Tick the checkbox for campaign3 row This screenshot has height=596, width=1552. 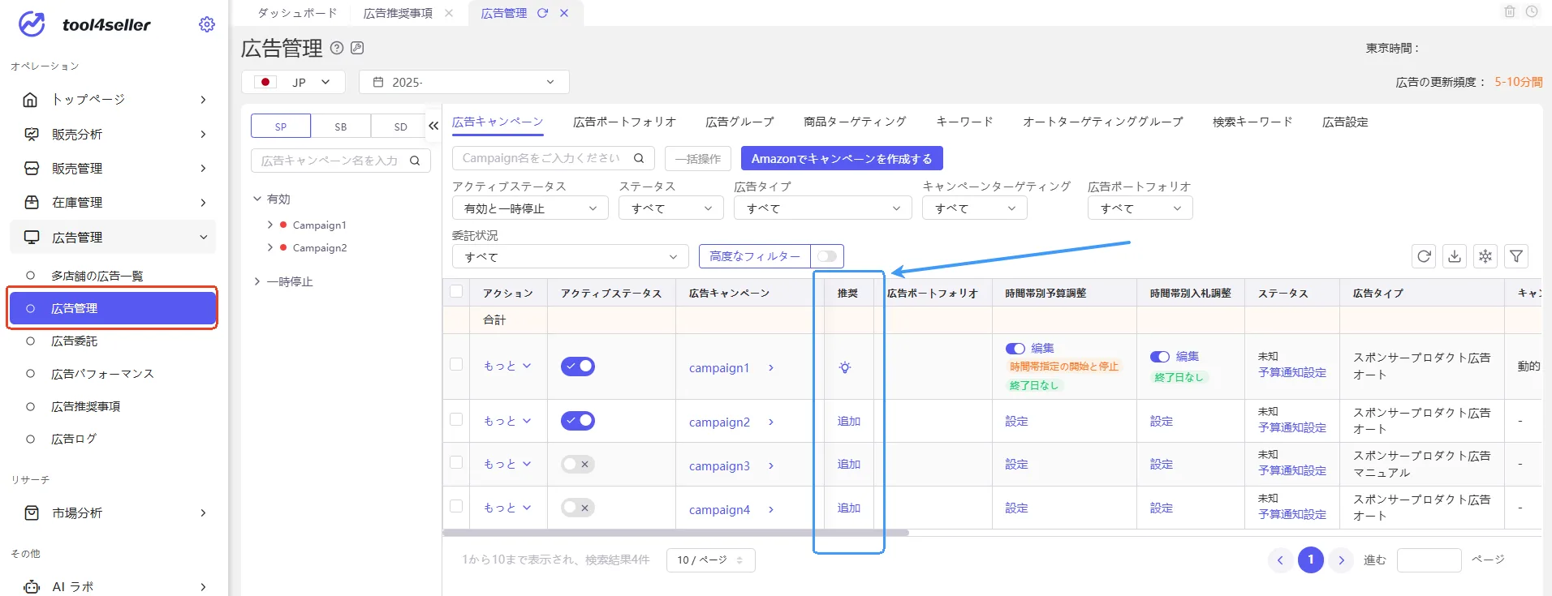tap(456, 462)
